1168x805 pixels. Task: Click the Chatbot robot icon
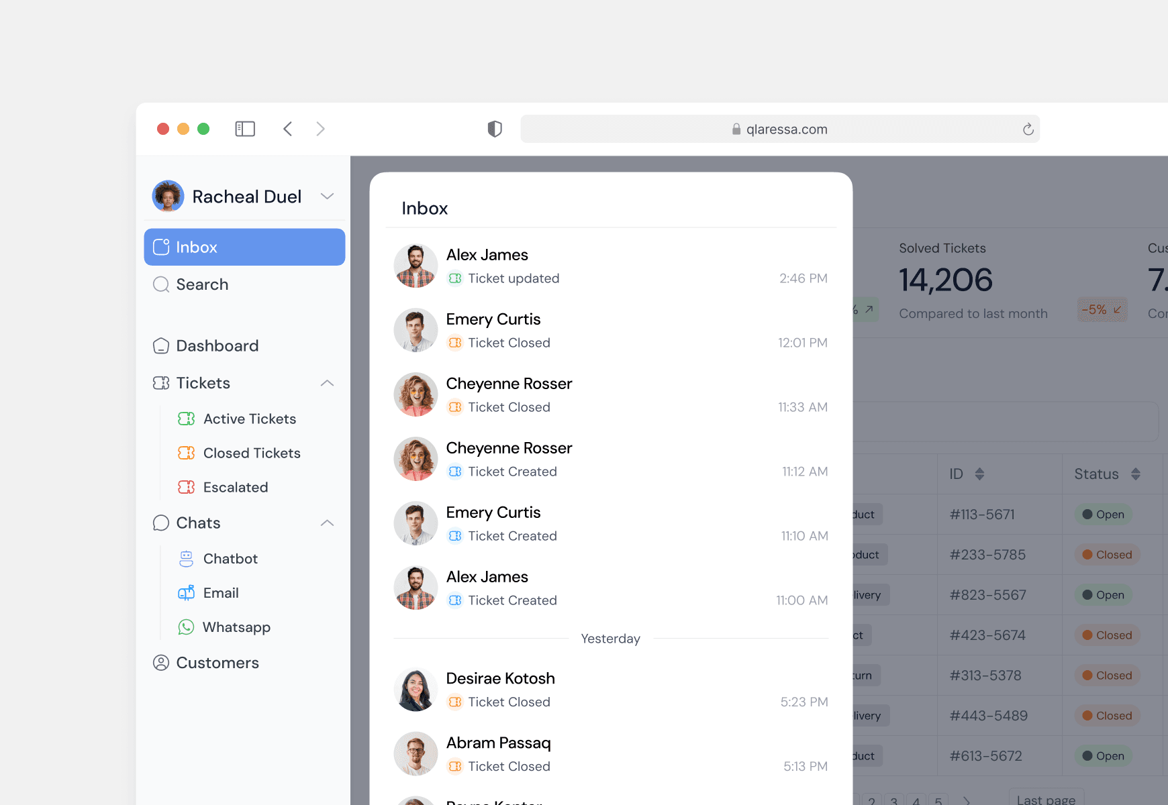tap(186, 559)
